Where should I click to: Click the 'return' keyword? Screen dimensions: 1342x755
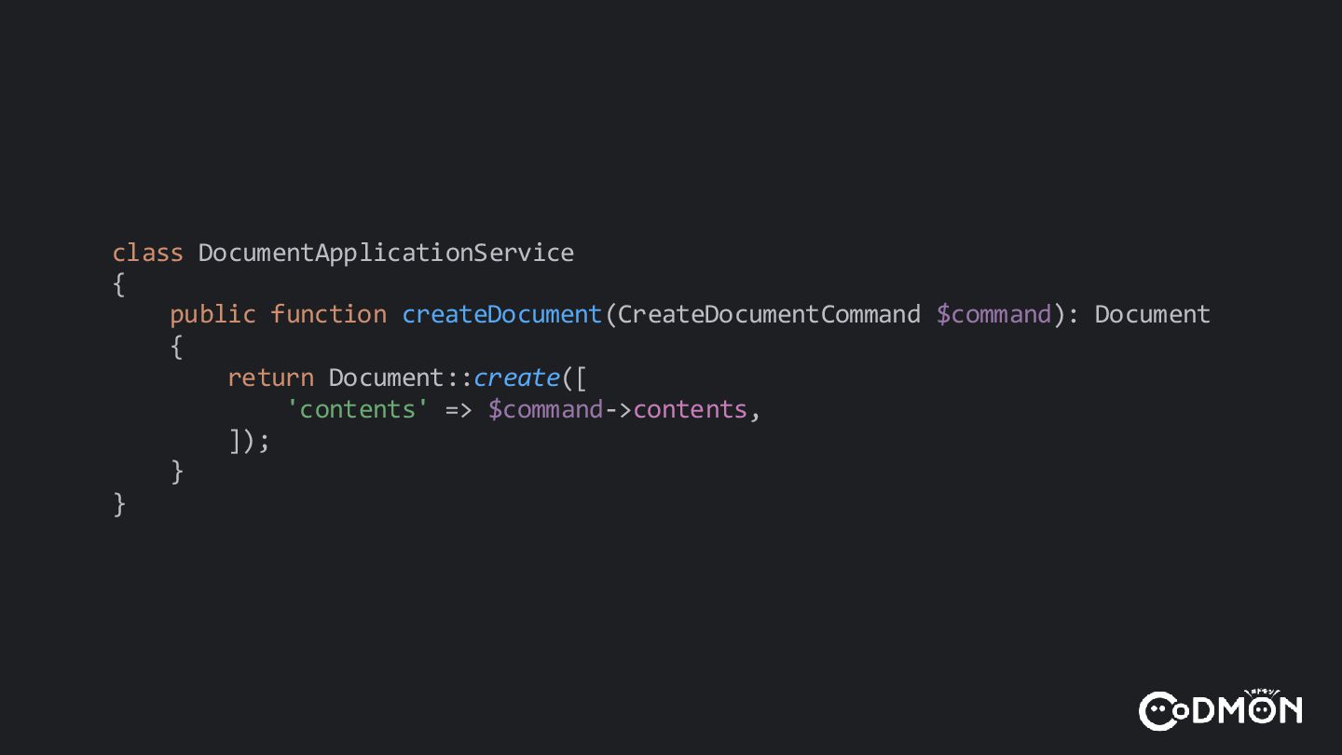(270, 377)
